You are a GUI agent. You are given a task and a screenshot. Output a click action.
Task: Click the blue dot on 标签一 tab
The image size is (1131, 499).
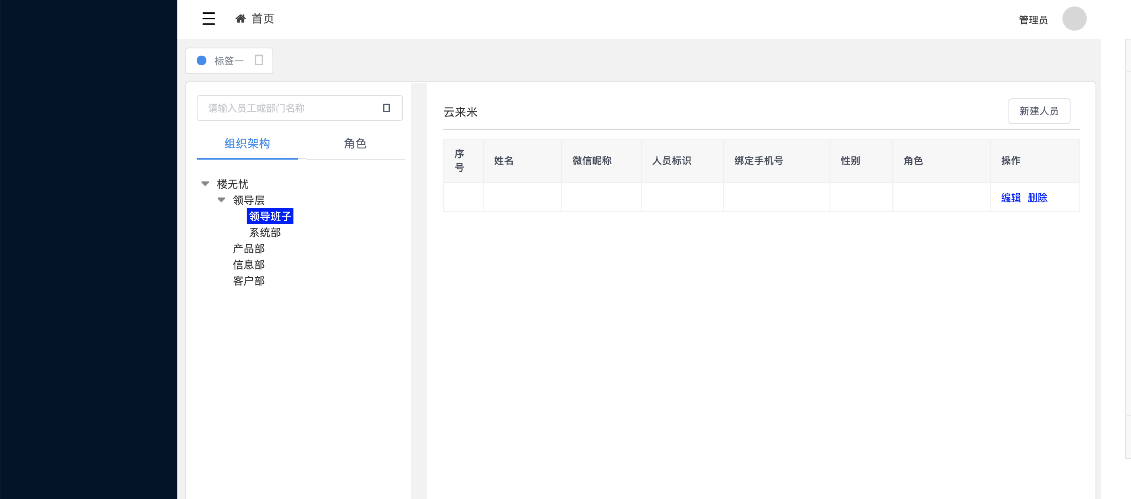202,60
